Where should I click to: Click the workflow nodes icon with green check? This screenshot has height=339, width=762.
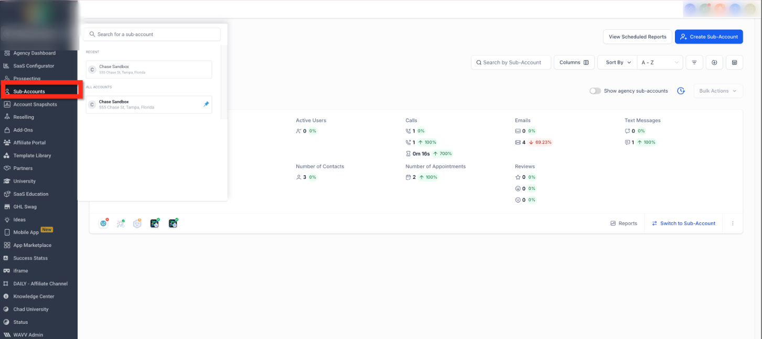[121, 223]
